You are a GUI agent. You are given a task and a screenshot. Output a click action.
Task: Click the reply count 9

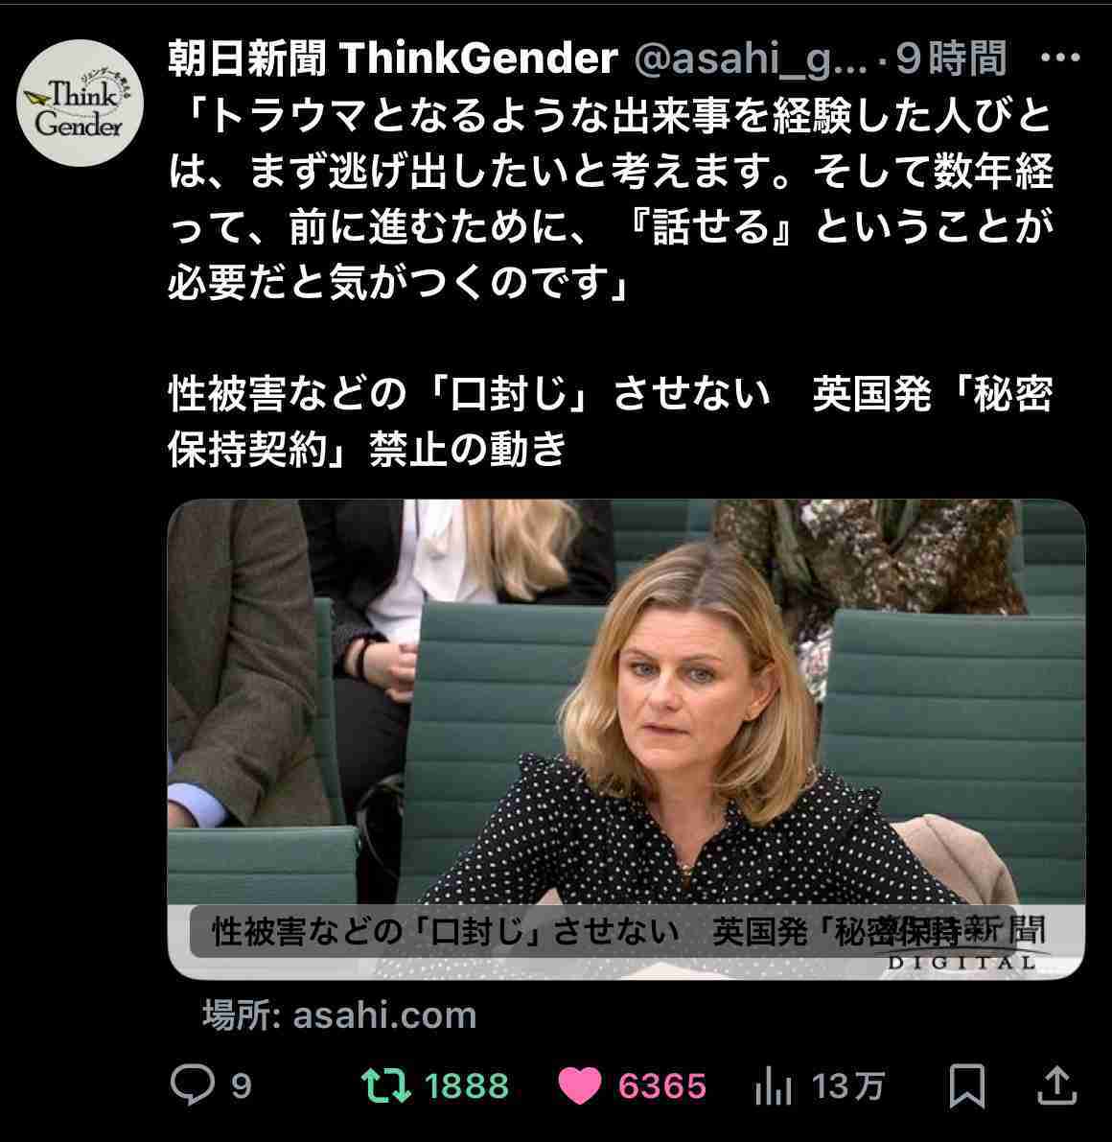point(241,1086)
